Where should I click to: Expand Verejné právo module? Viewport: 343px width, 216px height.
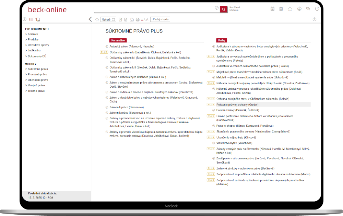[36, 85]
